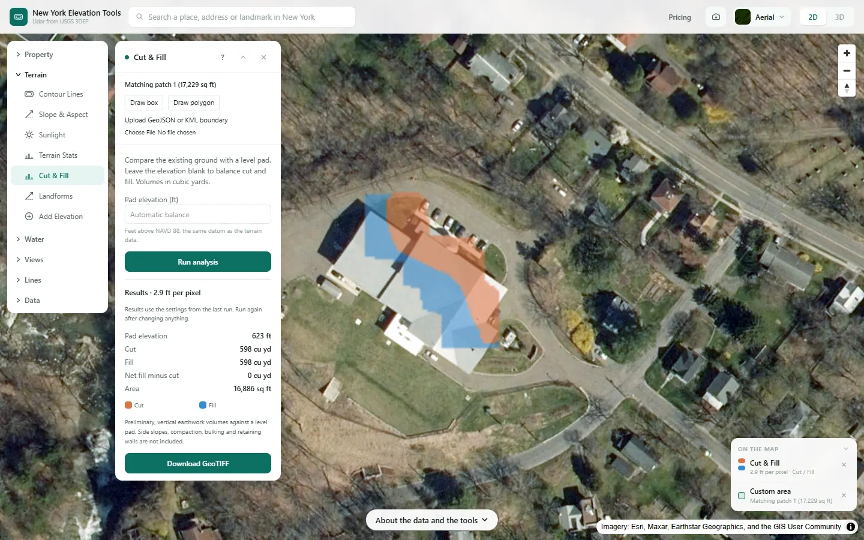This screenshot has height=540, width=864.
Task: Click Choose File for boundary upload
Action: coord(140,133)
